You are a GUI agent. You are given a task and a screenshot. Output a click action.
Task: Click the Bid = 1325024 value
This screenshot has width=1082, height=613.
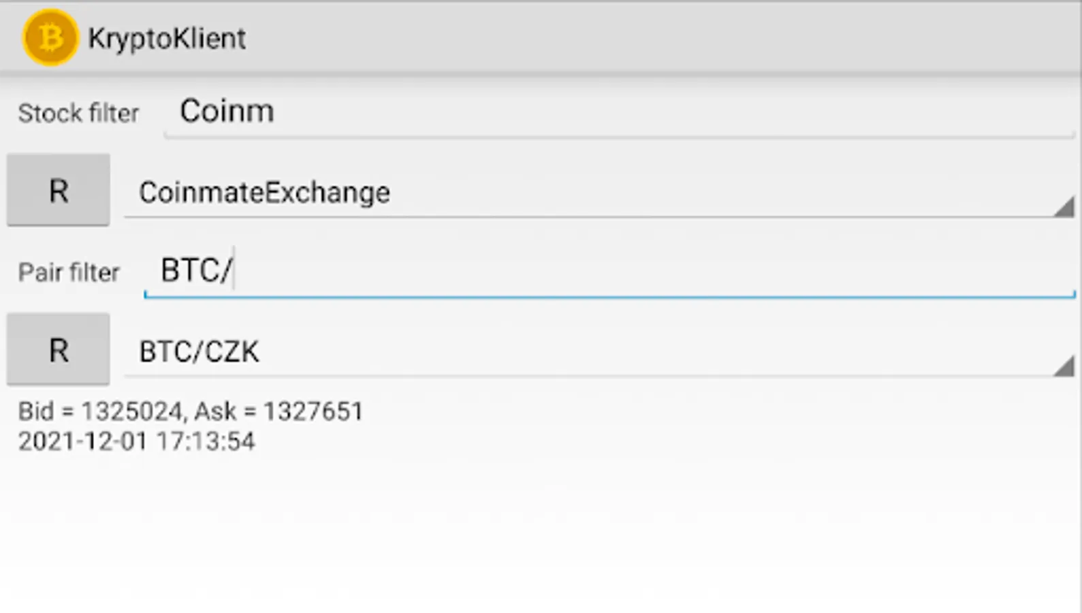click(x=100, y=411)
